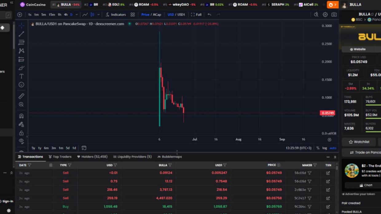This screenshot has height=214, width=381.
Task: Set the chart range to 5y
Action: coord(33,148)
